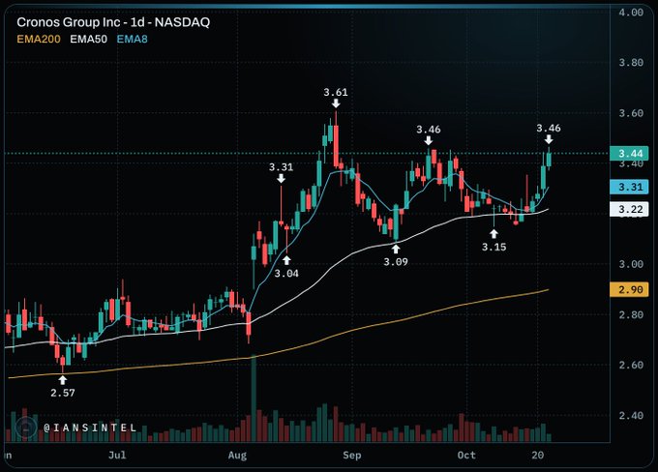Click the 2.60 price axis label
The width and height of the screenshot is (658, 472).
tap(631, 365)
